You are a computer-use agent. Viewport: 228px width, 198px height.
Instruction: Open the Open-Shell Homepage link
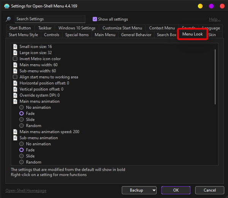[26, 190]
